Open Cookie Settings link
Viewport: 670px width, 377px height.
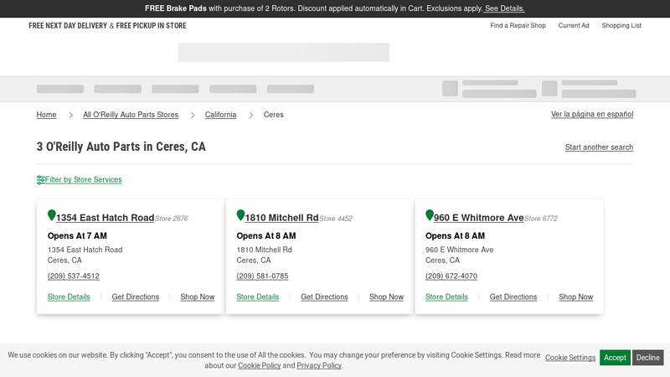point(570,358)
